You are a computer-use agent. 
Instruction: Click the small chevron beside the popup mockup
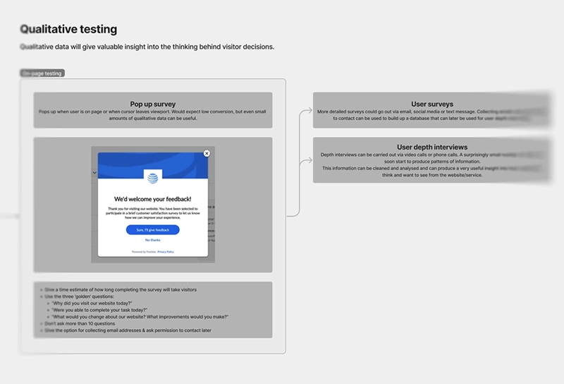(94, 173)
